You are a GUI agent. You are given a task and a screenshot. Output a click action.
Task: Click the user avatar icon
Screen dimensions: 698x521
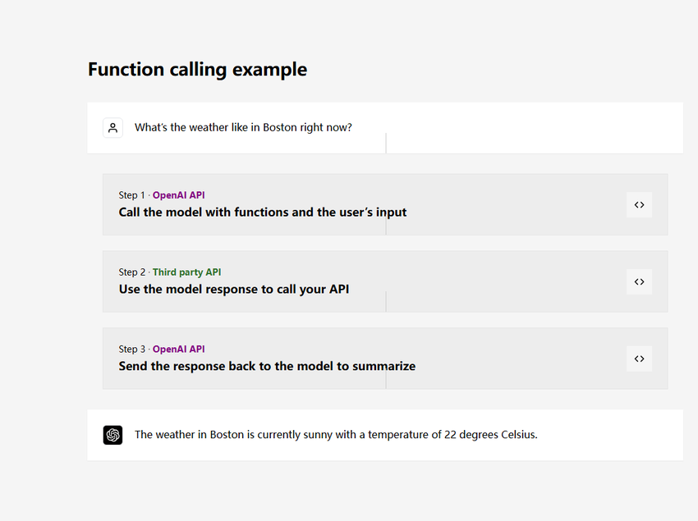[113, 128]
